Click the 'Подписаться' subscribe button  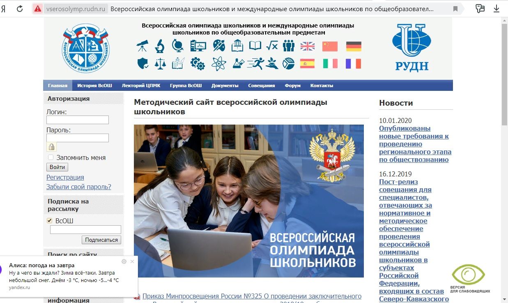101,240
